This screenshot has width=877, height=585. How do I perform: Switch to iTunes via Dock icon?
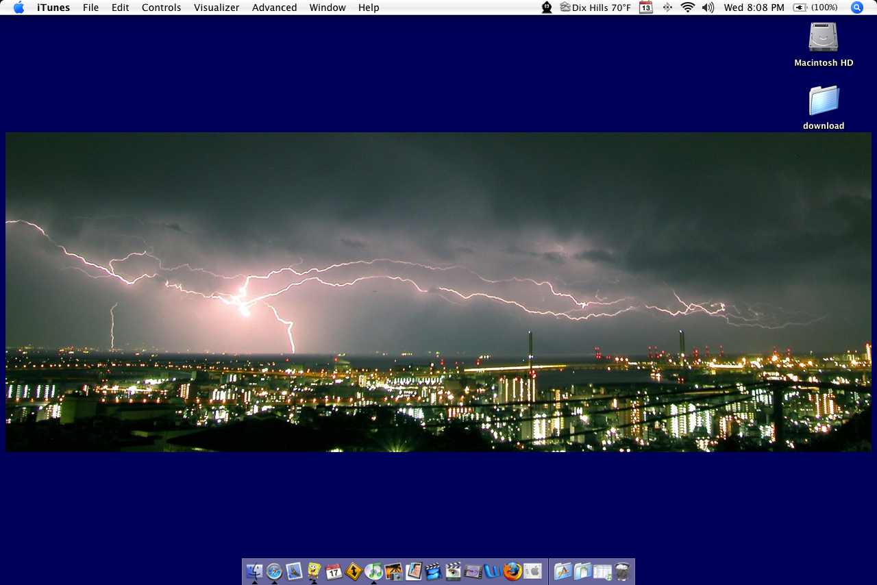point(374,571)
